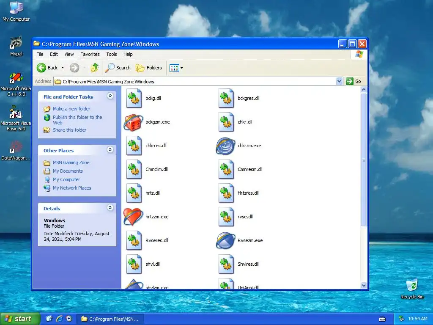Viewport: 433px width, 325px height.
Task: Open My Documents from Other Places
Action: (x=68, y=171)
